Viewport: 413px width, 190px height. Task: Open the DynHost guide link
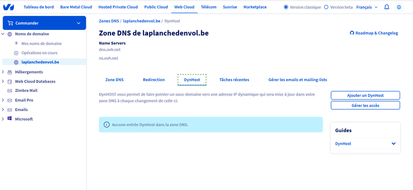point(343,144)
